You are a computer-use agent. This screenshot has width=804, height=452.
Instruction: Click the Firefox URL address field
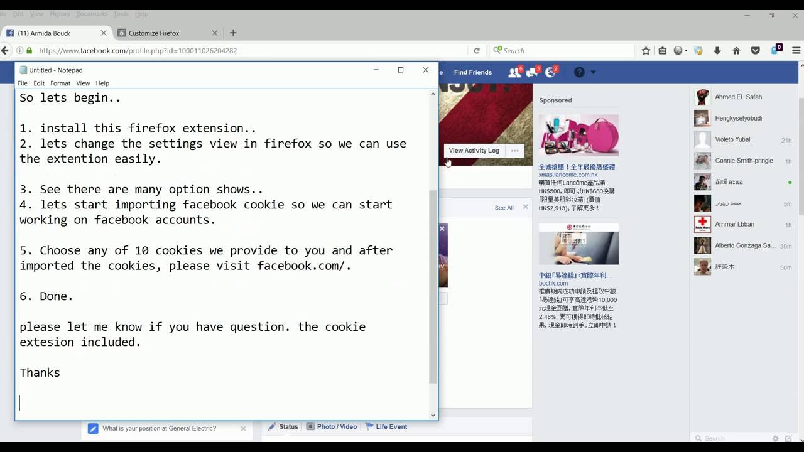(251, 51)
